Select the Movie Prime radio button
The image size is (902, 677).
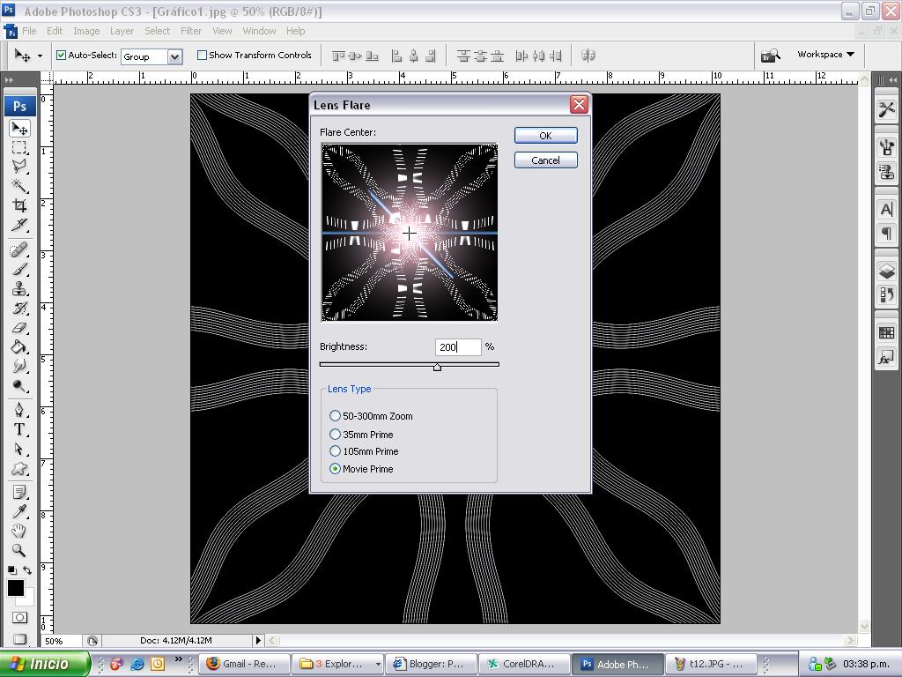335,469
